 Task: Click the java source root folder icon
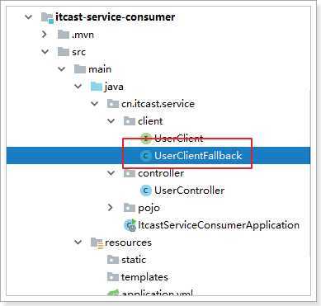(x=97, y=87)
